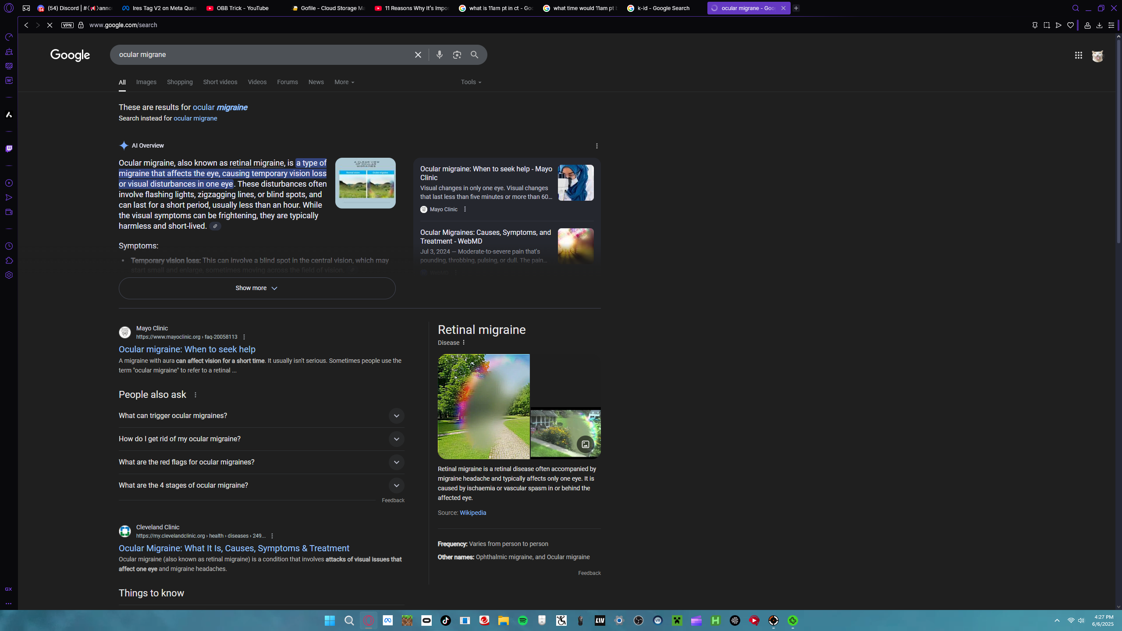Open the More search filters dropdown

point(344,82)
